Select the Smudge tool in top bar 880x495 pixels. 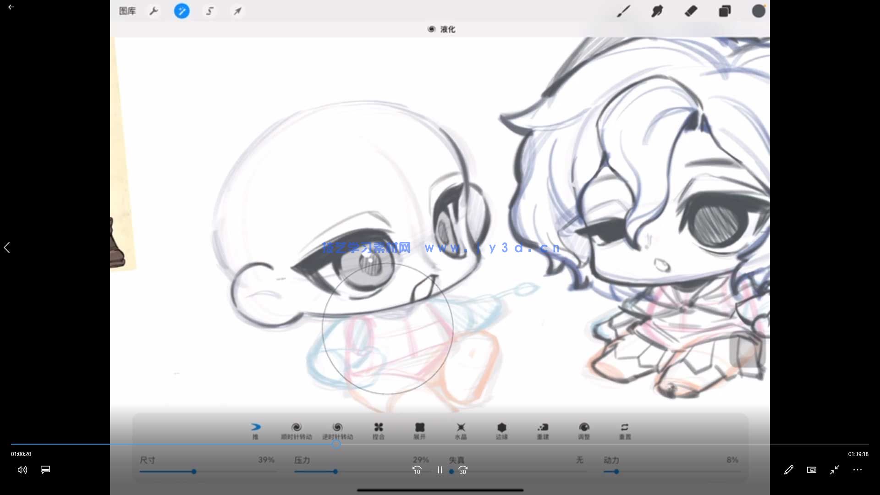[657, 11]
